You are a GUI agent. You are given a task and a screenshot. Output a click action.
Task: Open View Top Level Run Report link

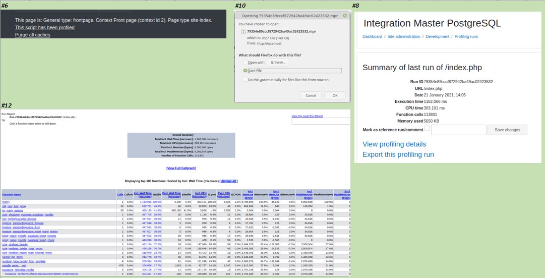click(x=307, y=116)
